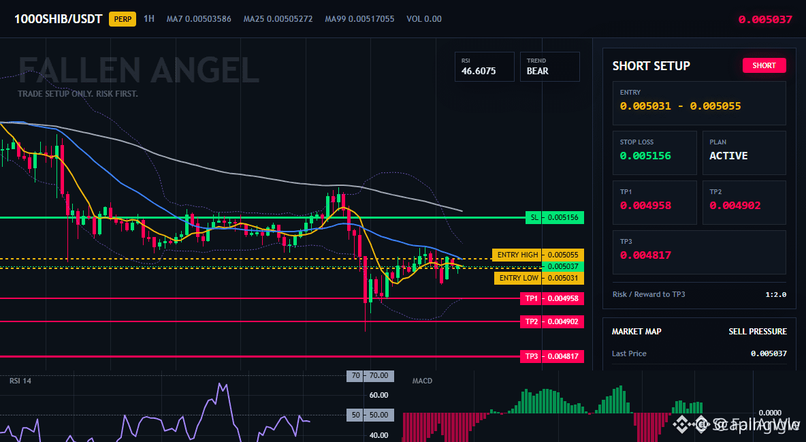Click the Risk / Reward to TP3 label
Screen dimensions: 806x442
[649, 294]
